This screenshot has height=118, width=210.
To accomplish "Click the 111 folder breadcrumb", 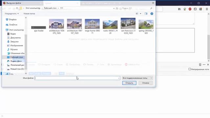I will [62, 8].
